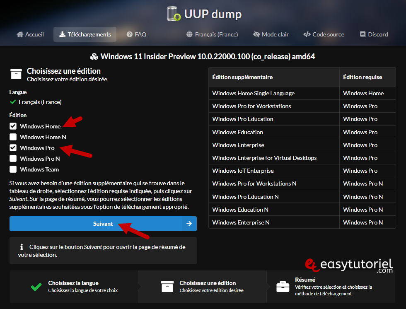Screen dimensions: 406x309
Task: Select Windows Pro Education N cell
Action: [x=274, y=197]
